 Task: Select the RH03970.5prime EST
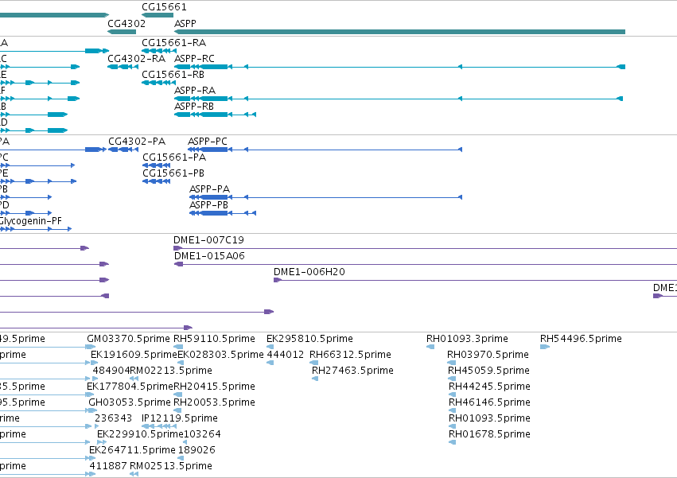pos(452,363)
